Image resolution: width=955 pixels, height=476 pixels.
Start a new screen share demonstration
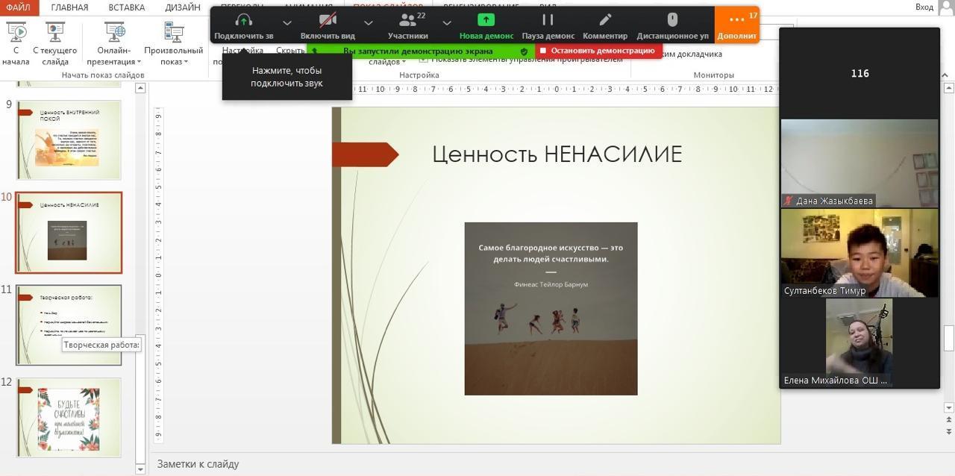coord(486,20)
